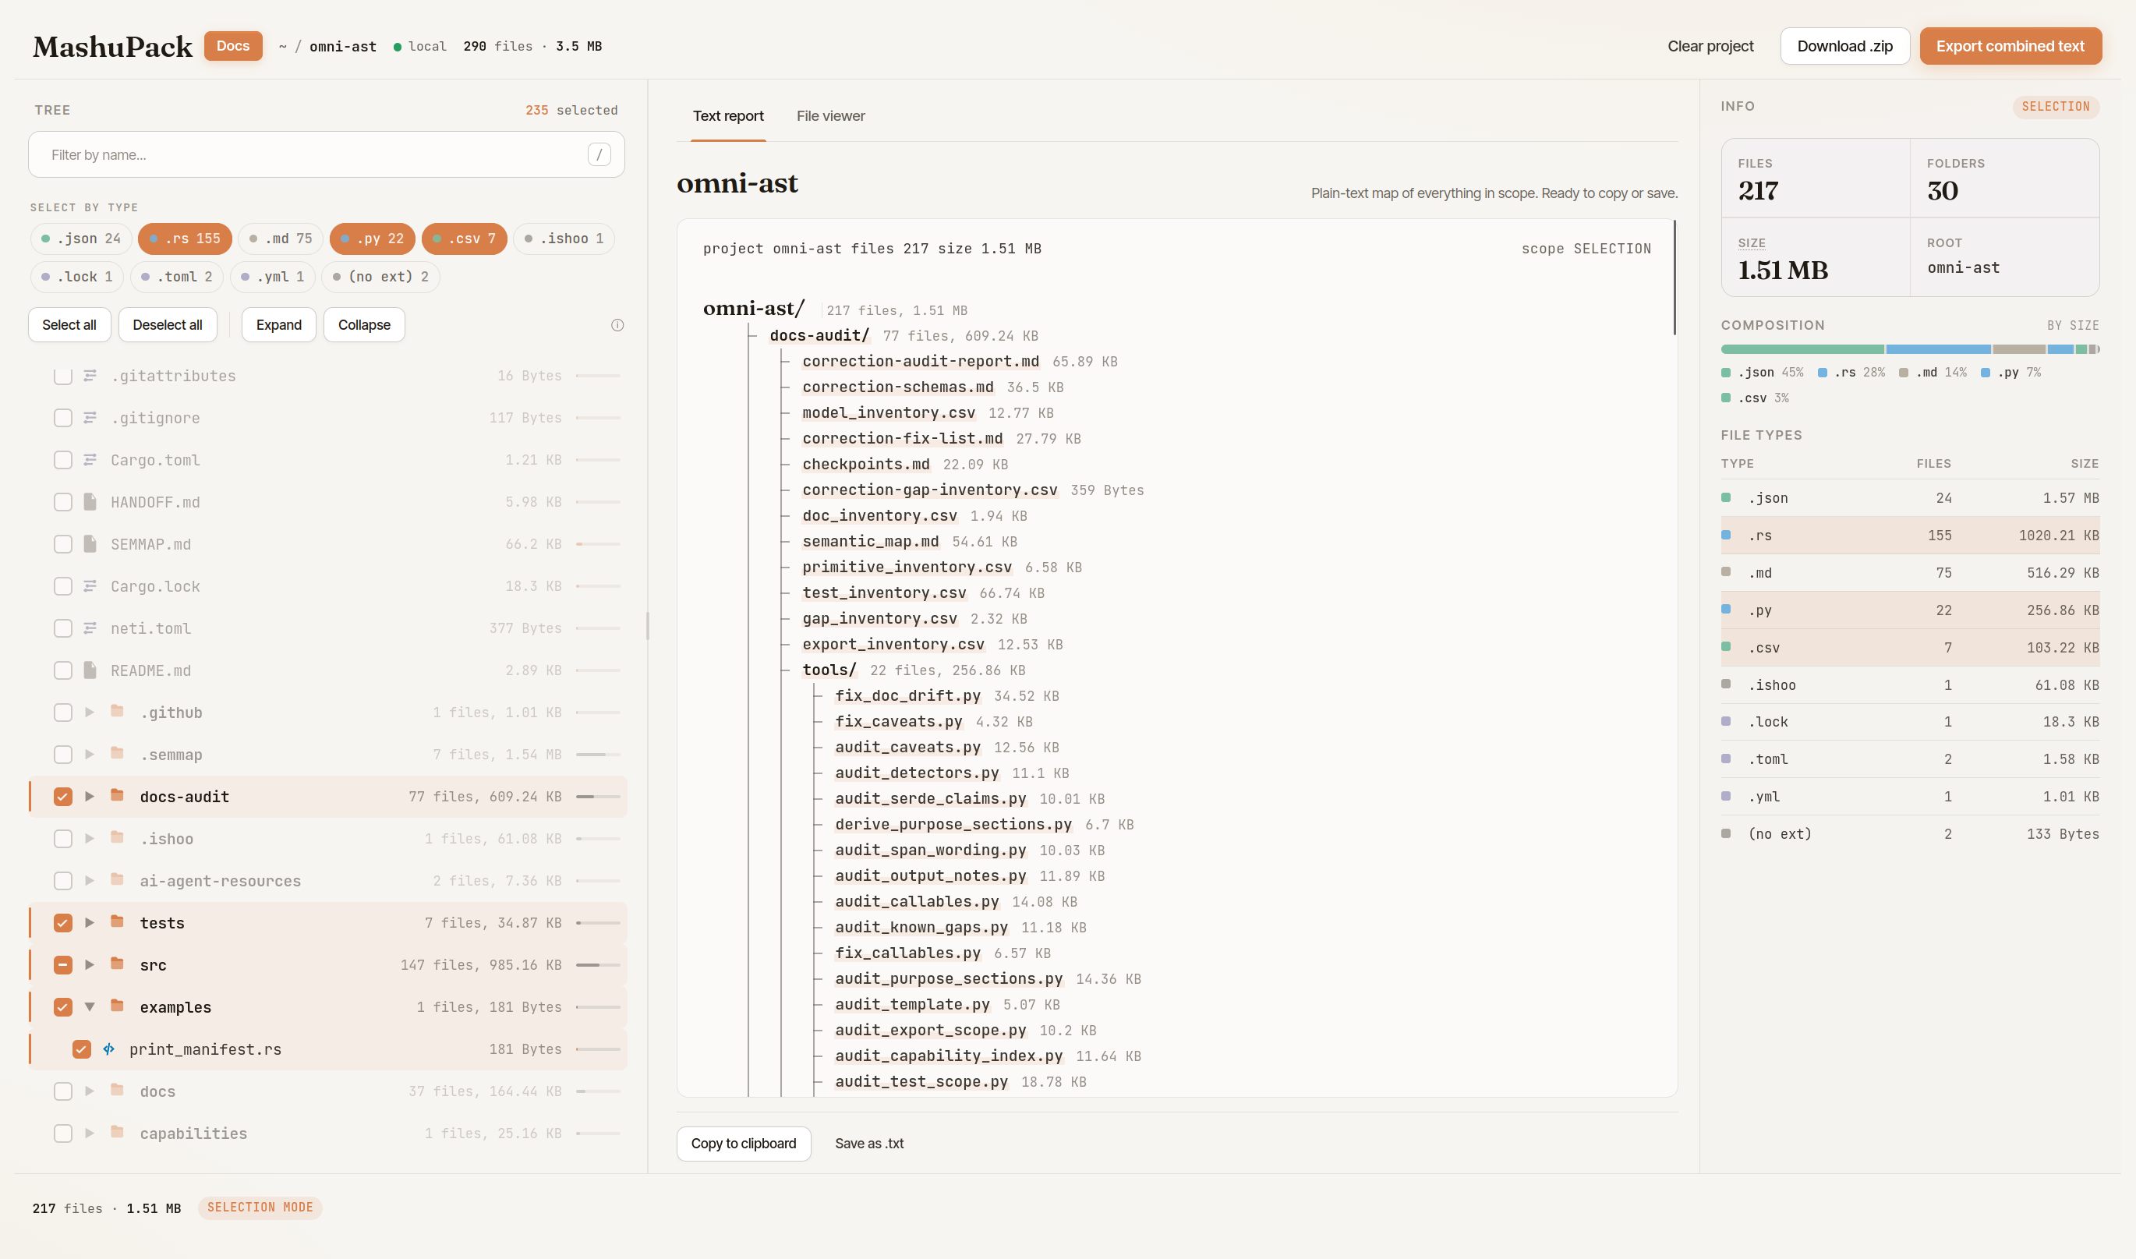
Task: Uncheck the tests folder checkbox
Action: [x=63, y=923]
